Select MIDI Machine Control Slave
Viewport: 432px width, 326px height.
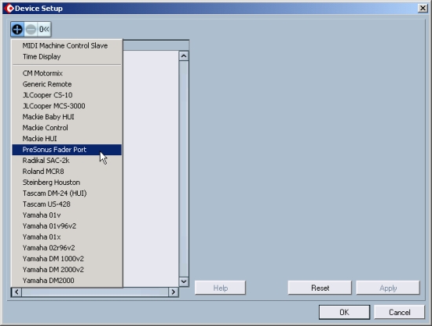pos(67,45)
